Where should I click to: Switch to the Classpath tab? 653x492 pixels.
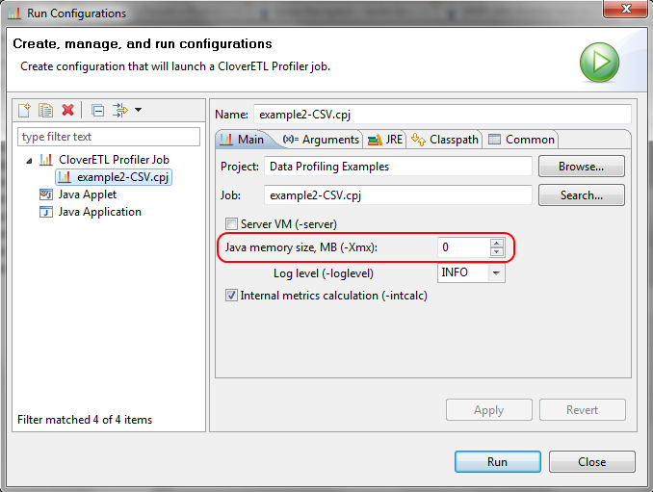[445, 140]
